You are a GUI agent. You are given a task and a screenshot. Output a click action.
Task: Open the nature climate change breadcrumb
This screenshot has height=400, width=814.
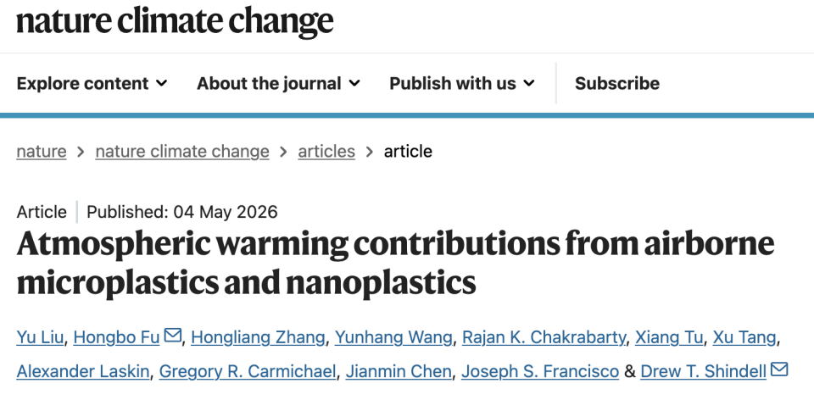[x=182, y=152]
